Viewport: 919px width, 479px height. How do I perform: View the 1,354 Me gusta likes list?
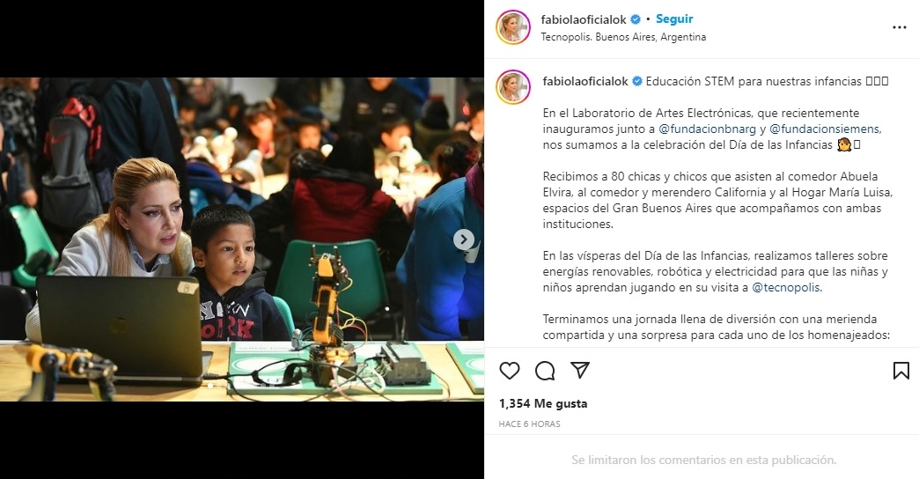(543, 403)
